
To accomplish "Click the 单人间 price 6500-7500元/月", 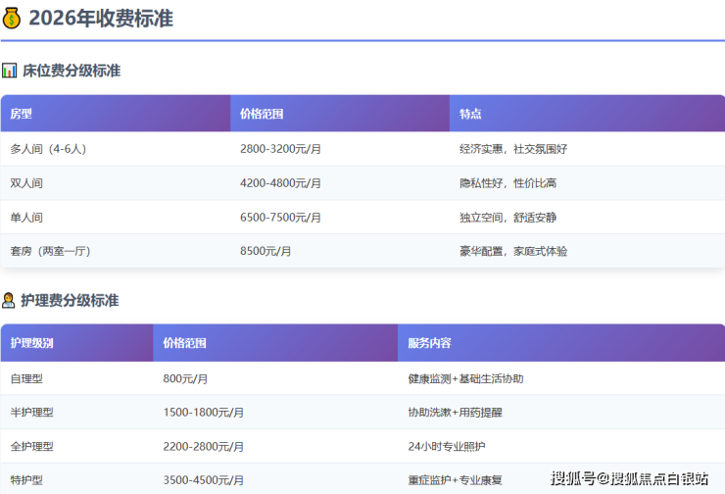I will 280,218.
